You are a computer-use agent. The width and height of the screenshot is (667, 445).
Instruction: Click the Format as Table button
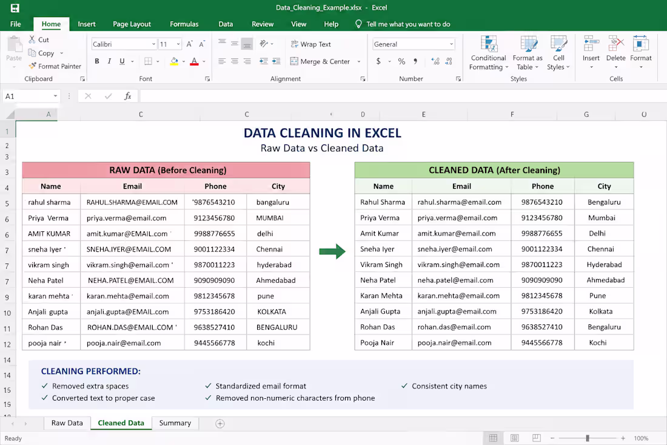[x=528, y=53]
